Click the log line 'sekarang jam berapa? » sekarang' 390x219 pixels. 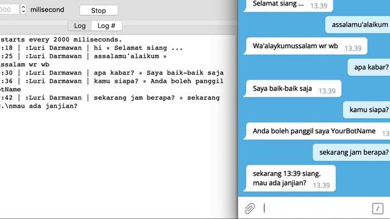110,98
